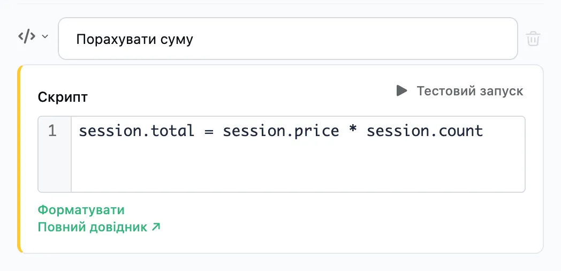Click the session.price token in script
Image resolution: width=561 pixels, height=271 pixels.
[x=281, y=131]
